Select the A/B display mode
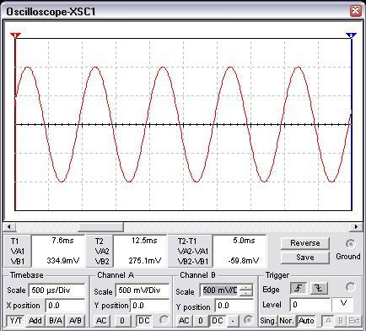This screenshot has height=331, width=366. click(75, 321)
